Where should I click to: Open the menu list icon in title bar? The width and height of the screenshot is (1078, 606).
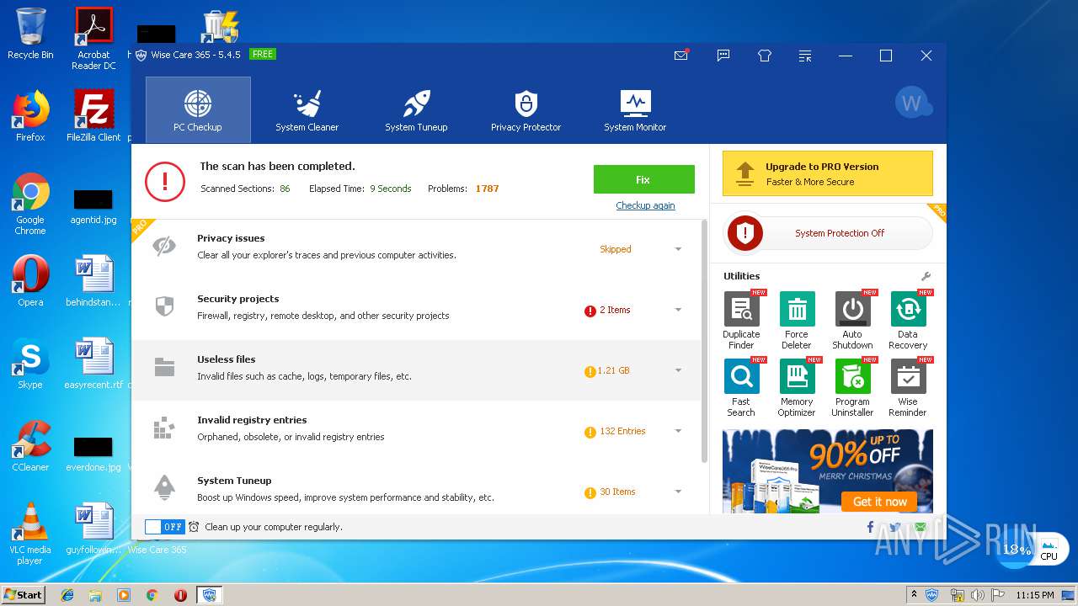click(x=805, y=56)
